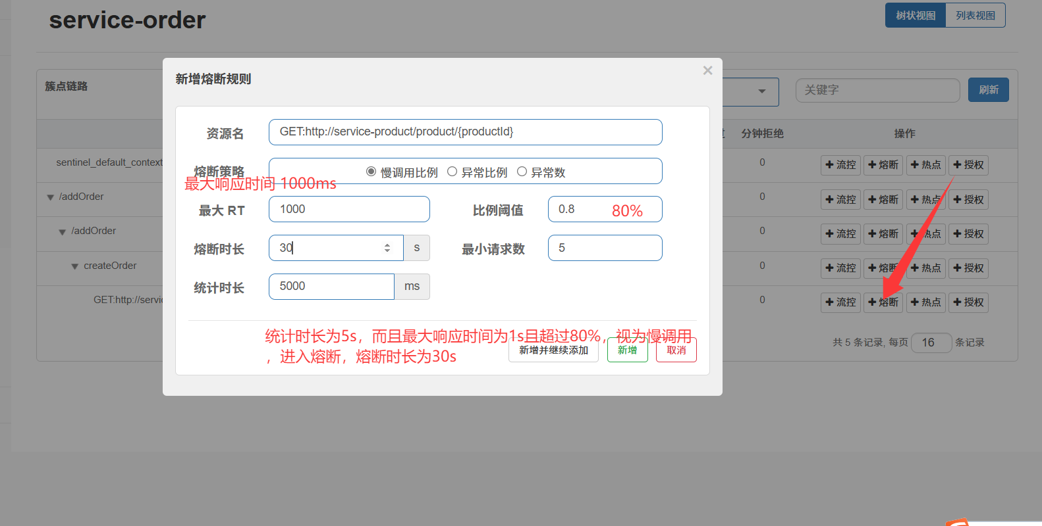This screenshot has height=526, width=1042.
Task: Close the 新增熔断规则 dialog with the X
Action: (707, 70)
